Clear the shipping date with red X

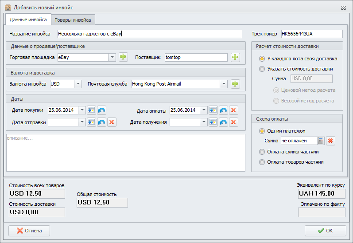112,122
